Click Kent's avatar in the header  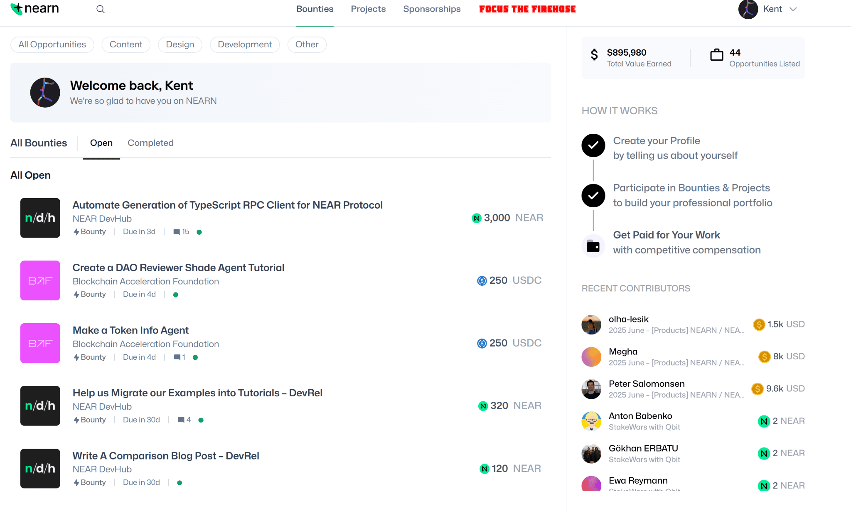[x=748, y=9]
